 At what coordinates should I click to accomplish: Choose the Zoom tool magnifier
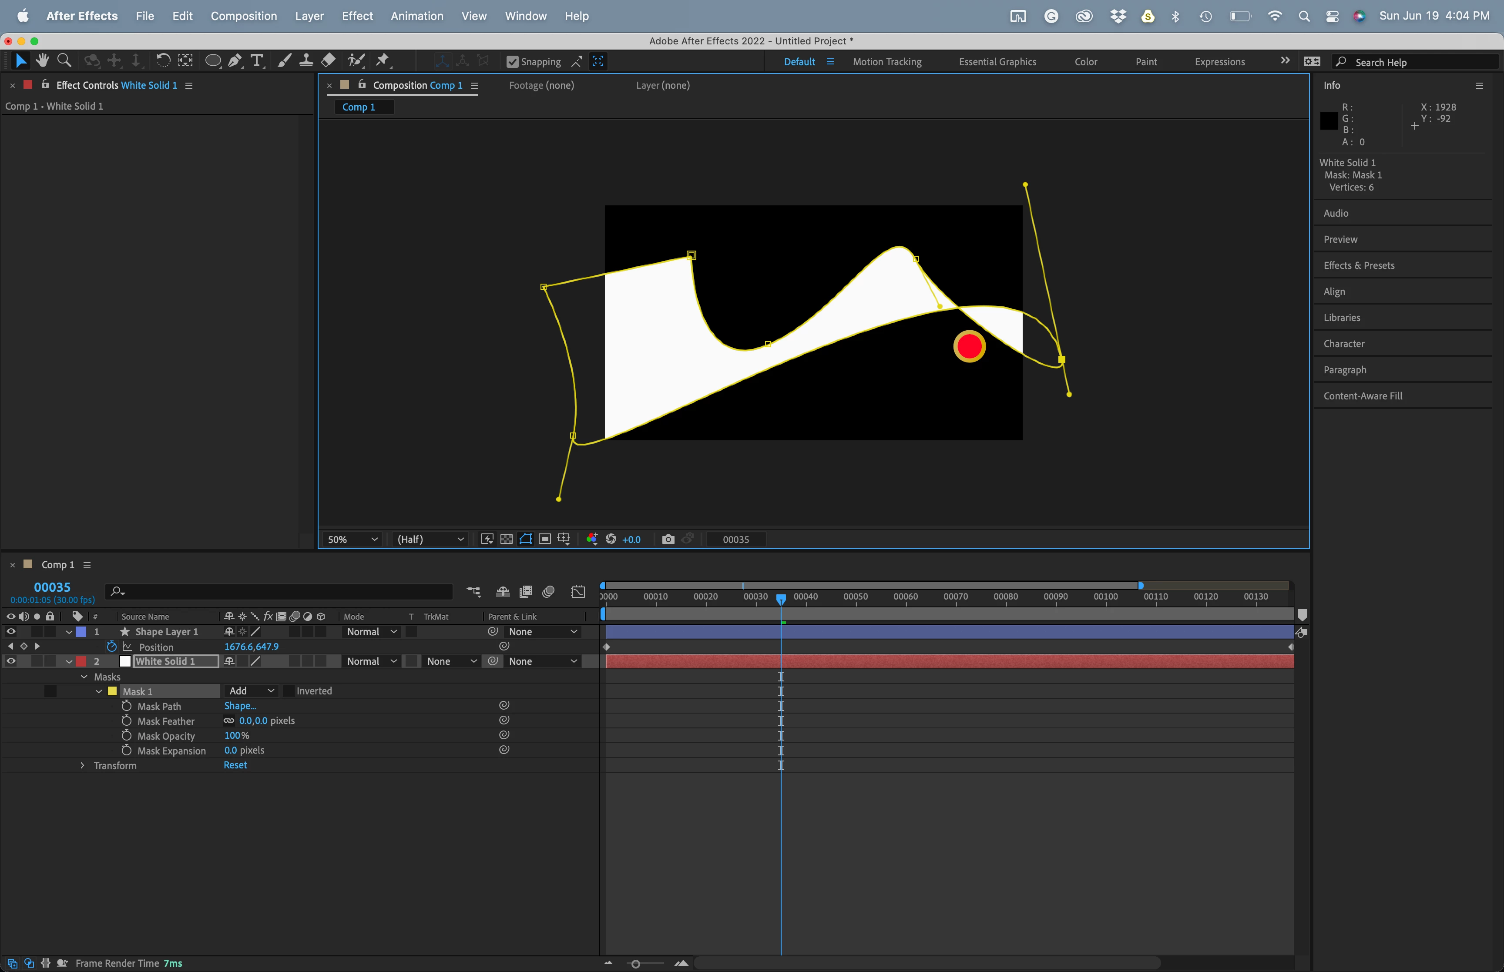[x=64, y=60]
